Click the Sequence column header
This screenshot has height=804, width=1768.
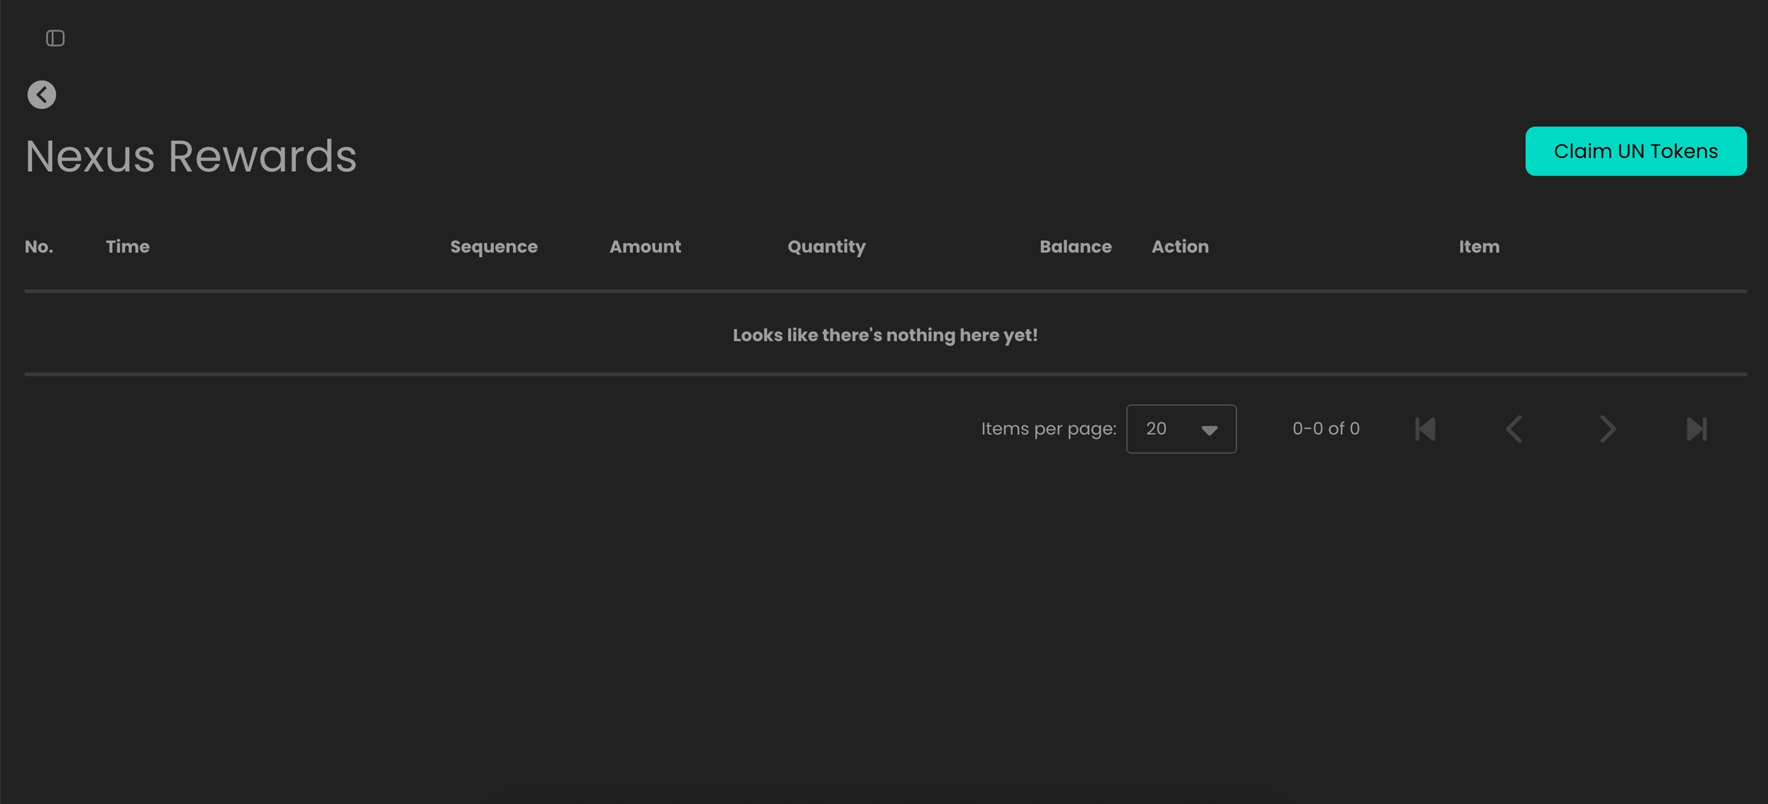[493, 247]
